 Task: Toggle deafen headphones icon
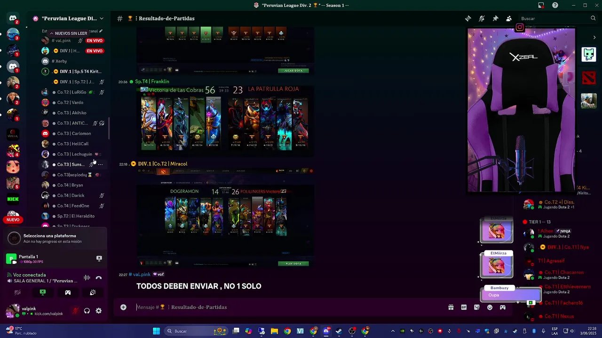[x=87, y=311]
